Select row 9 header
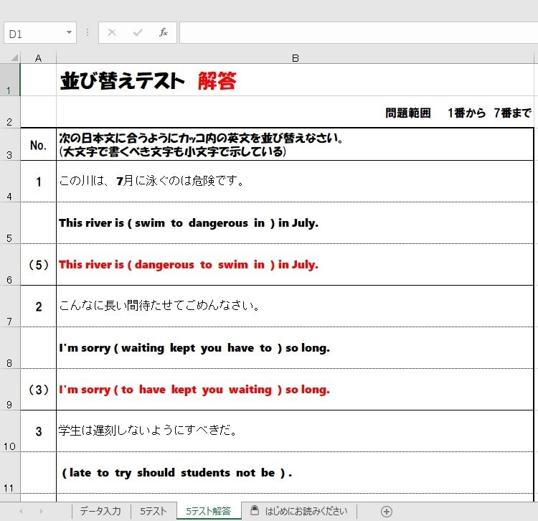The image size is (538, 521). pyautogui.click(x=10, y=389)
